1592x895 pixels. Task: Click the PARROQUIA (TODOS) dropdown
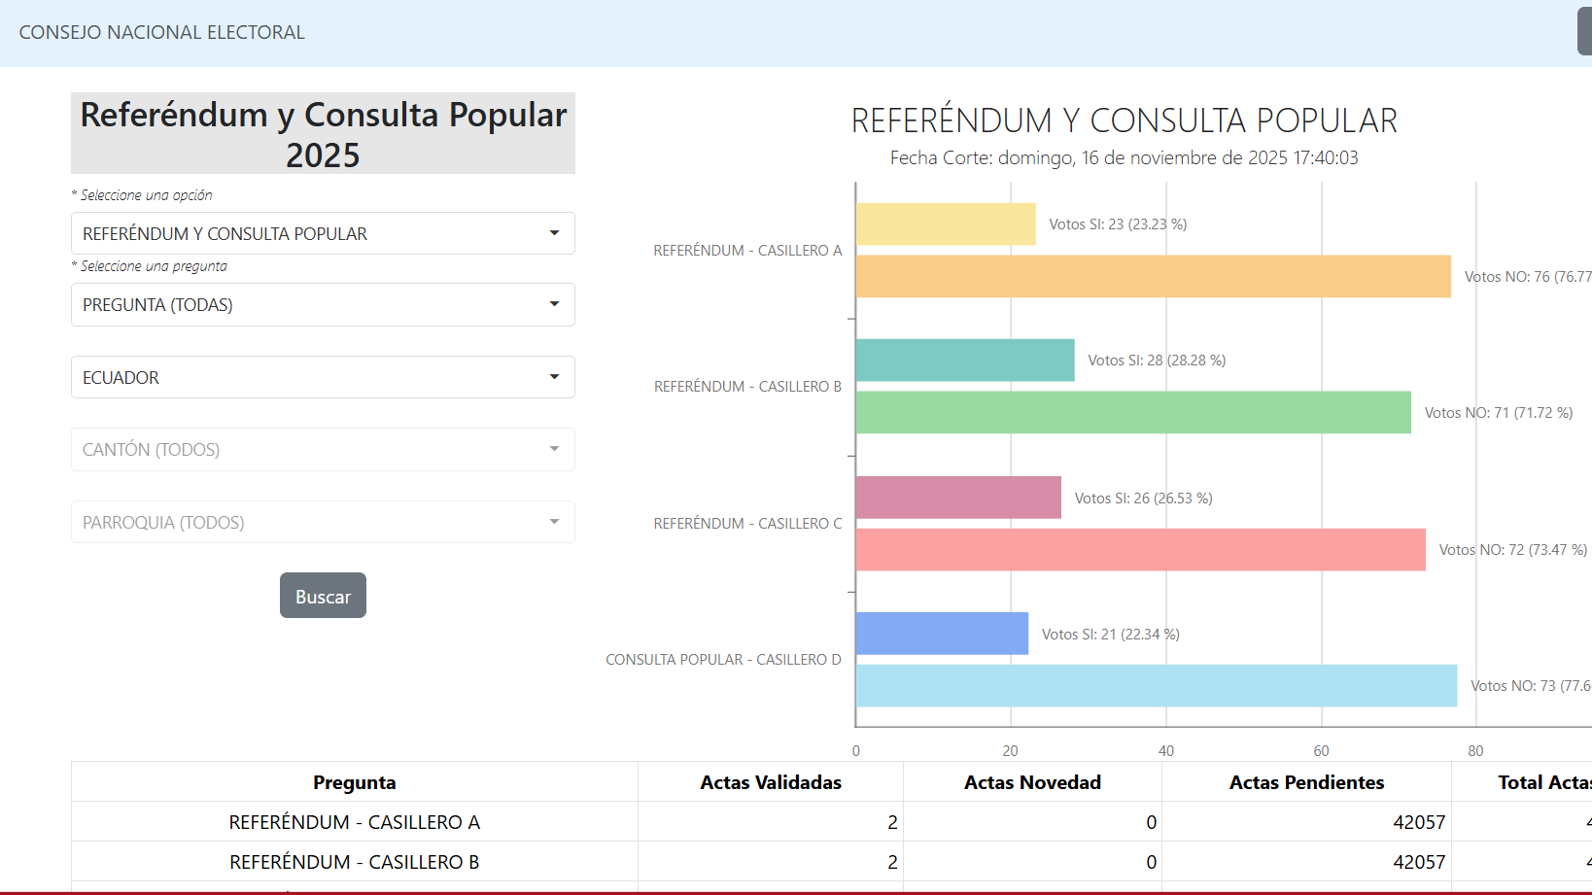[x=322, y=522]
